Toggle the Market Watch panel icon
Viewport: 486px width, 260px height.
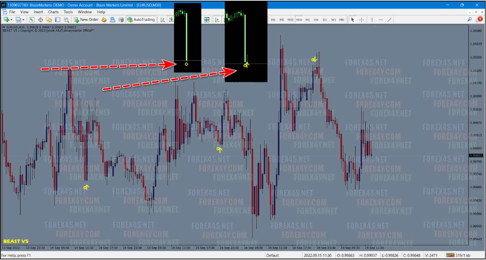point(32,20)
